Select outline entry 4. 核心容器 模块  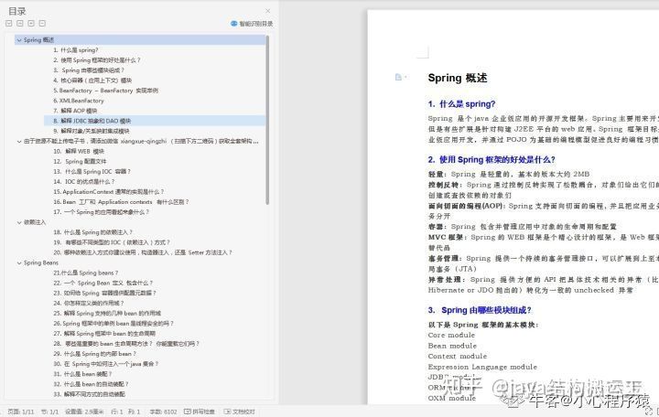(x=92, y=80)
